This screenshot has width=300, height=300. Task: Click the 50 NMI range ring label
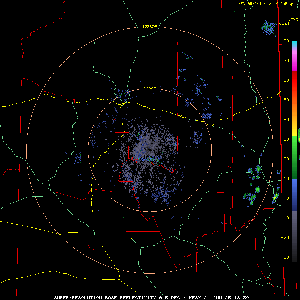click(150, 88)
